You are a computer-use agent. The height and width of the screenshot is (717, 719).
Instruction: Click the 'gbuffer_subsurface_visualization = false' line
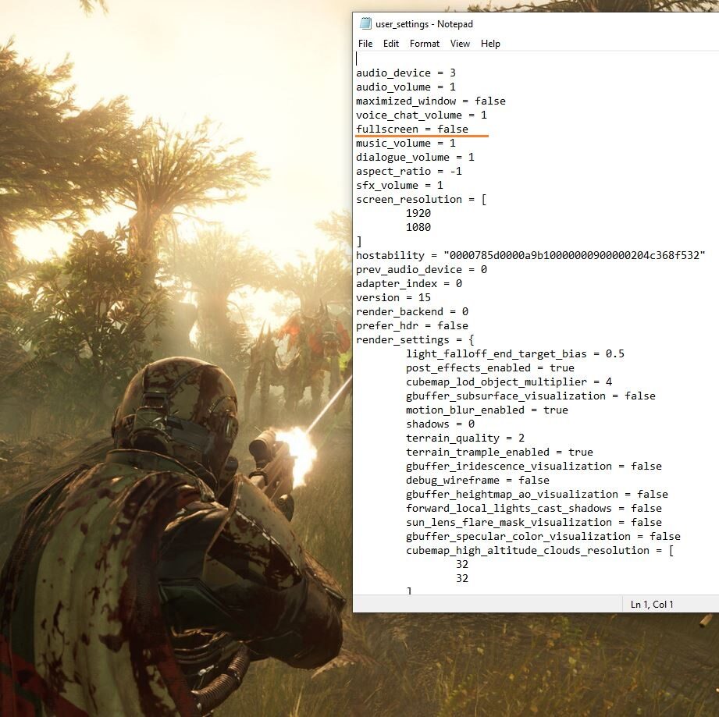coord(531,396)
